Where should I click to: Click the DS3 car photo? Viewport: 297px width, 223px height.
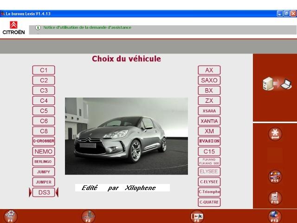pos(126,136)
